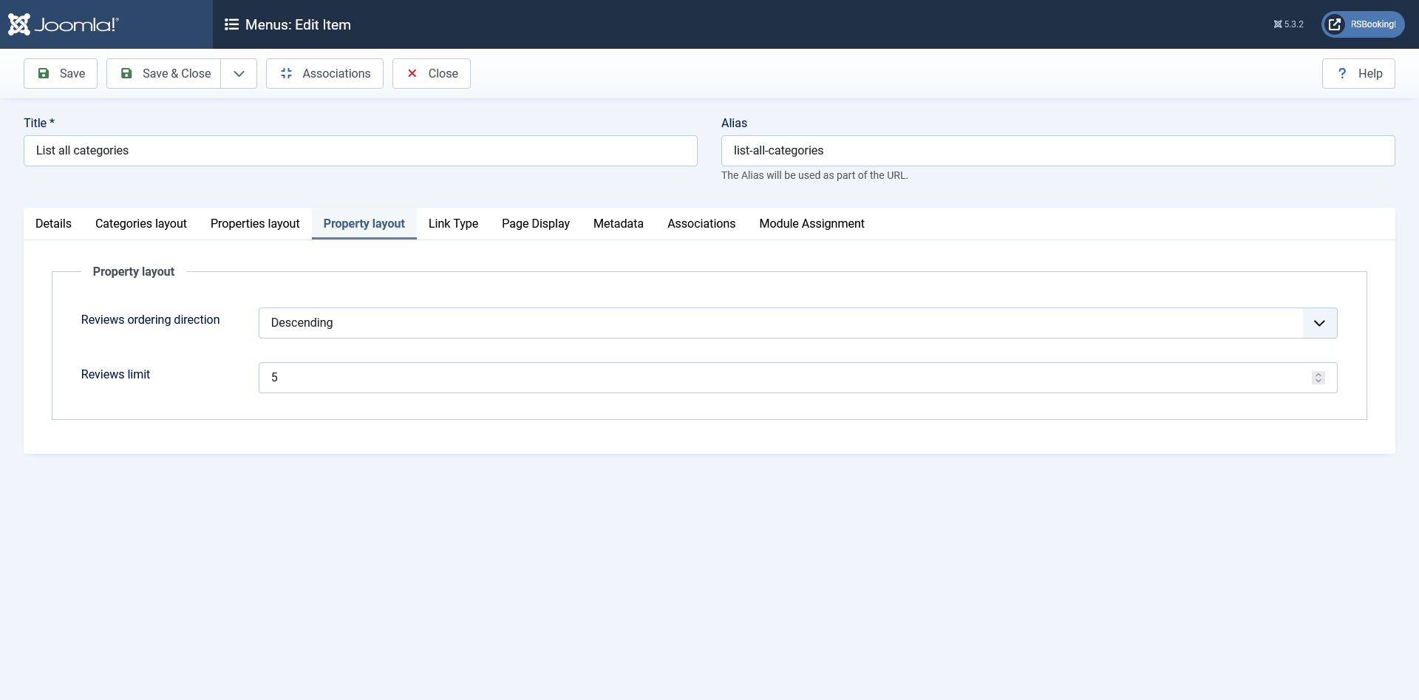The width and height of the screenshot is (1419, 700).
Task: Open the Associations toolbar button
Action: click(324, 73)
